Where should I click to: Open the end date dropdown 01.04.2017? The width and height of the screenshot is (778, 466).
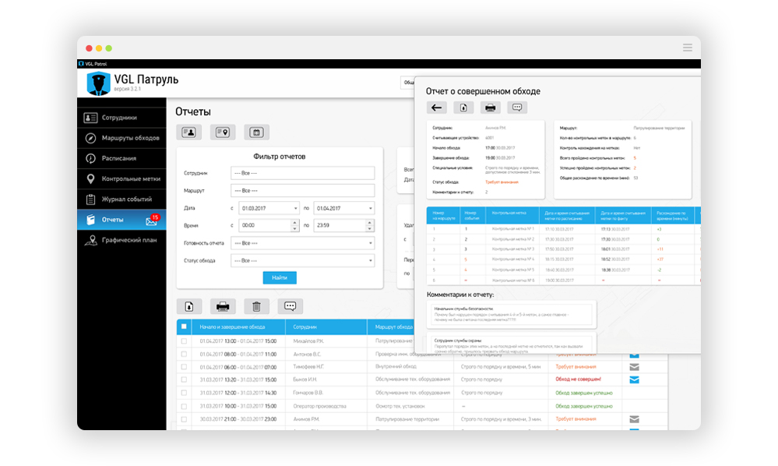(344, 208)
